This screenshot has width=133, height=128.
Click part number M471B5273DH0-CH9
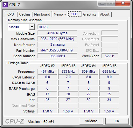(x=57, y=51)
